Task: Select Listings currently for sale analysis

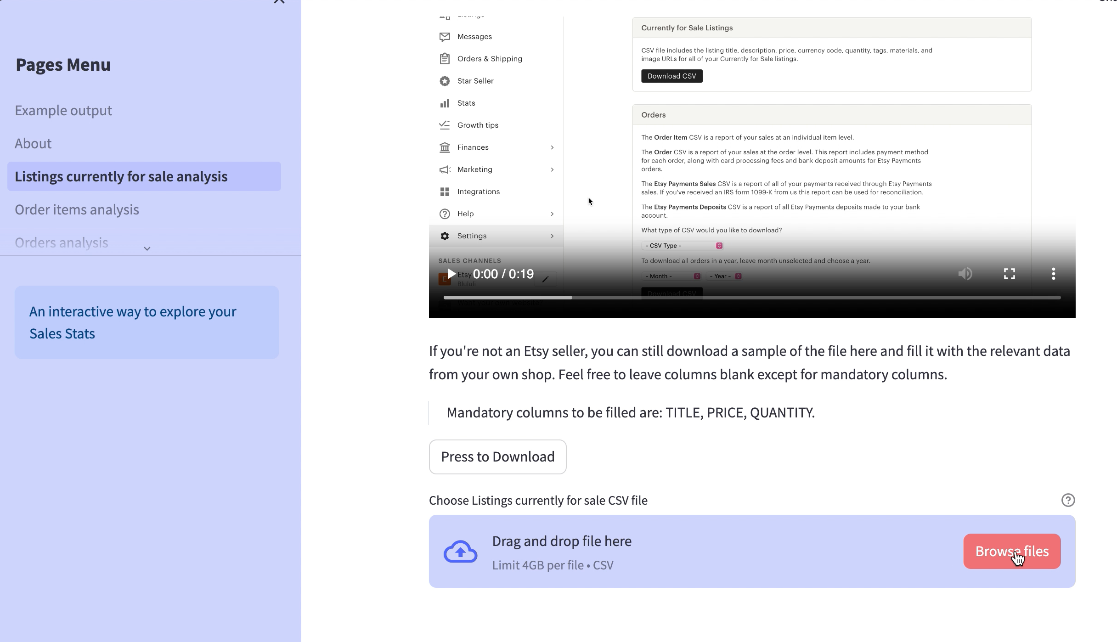Action: coord(144,176)
